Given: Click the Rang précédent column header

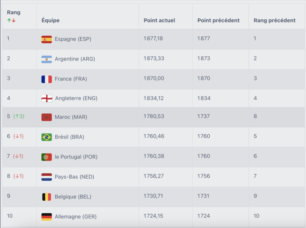Looking at the screenshot, I should pos(274,20).
